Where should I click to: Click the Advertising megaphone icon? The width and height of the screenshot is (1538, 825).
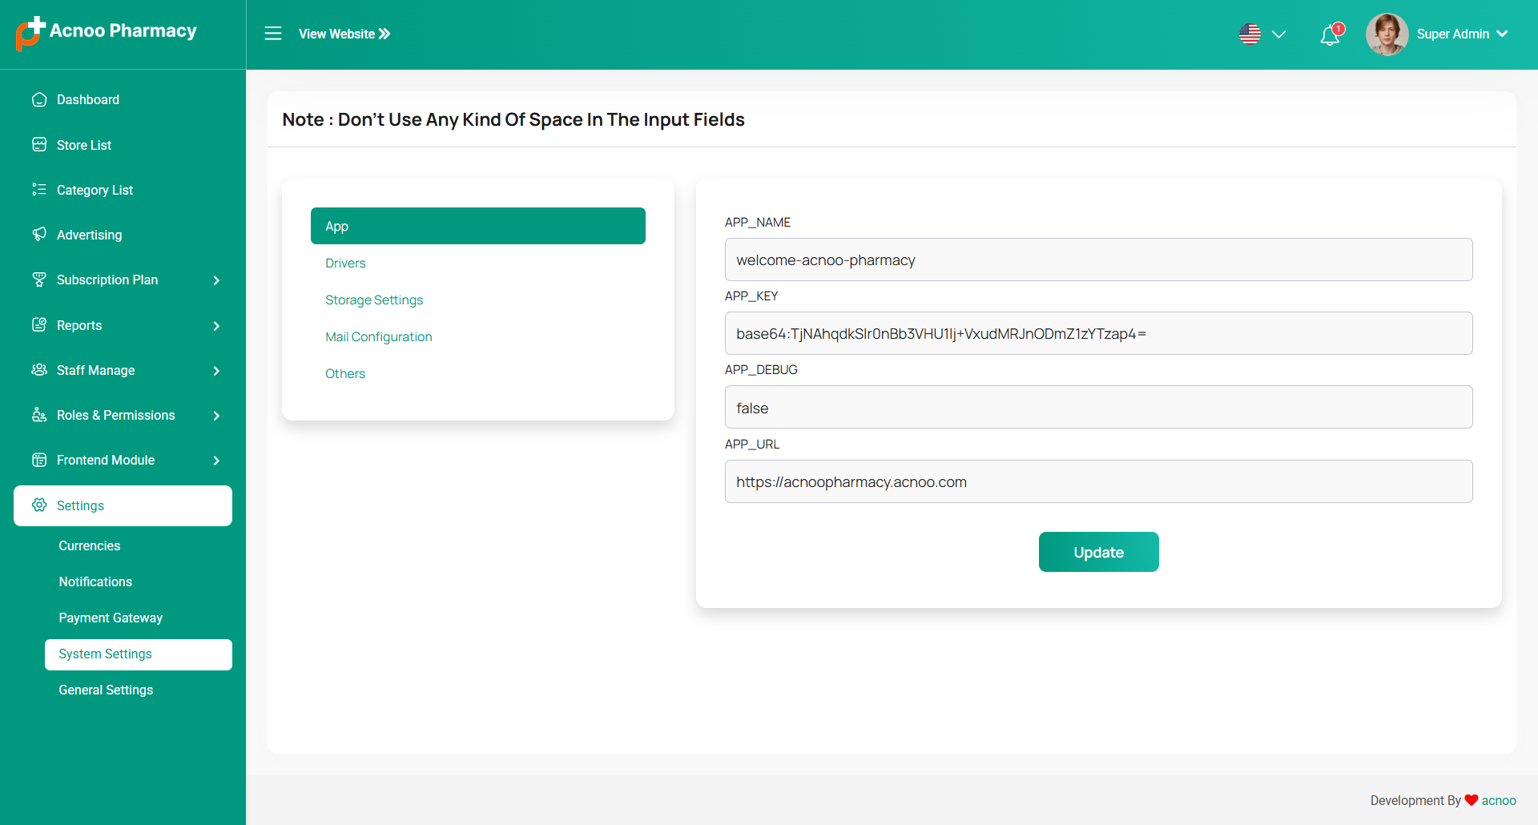coord(39,235)
